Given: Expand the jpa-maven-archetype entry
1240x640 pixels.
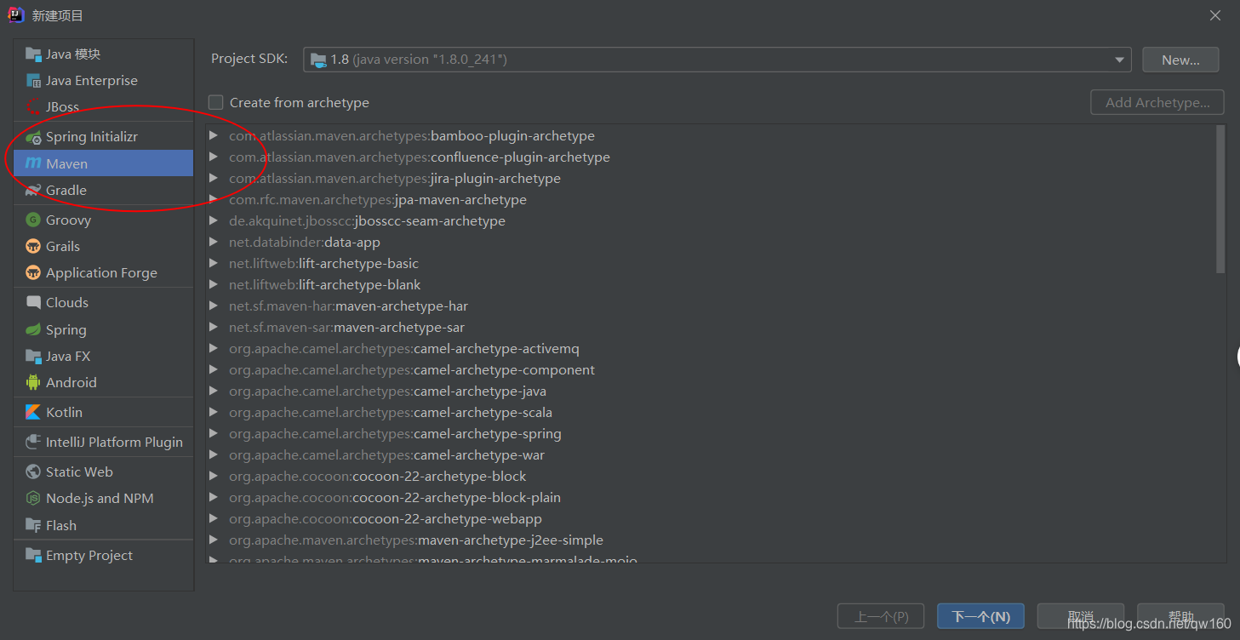Looking at the screenshot, I should click(214, 200).
